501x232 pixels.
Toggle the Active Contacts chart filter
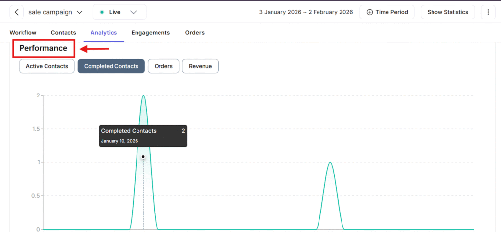tap(47, 66)
